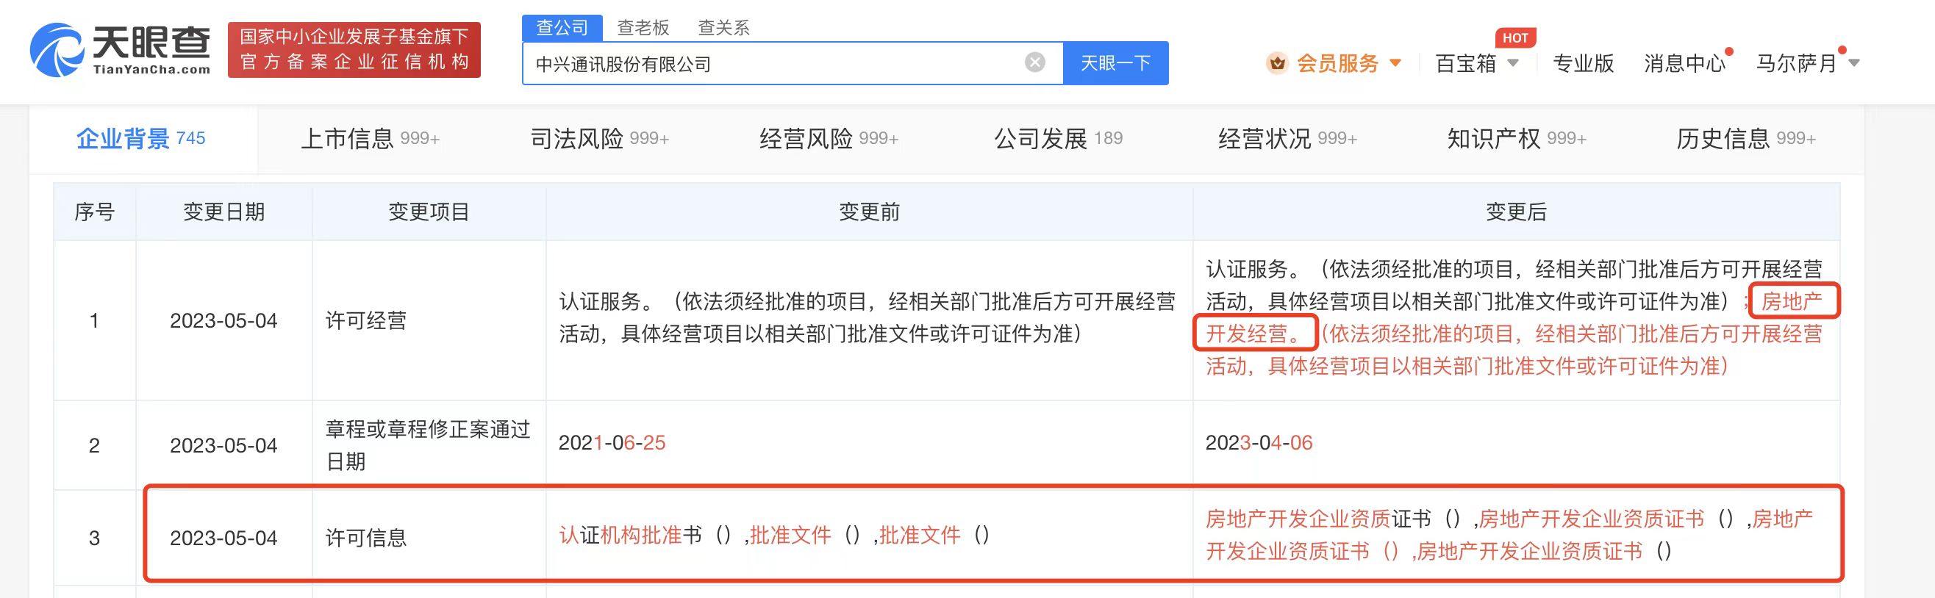Switch to the 查老板 search tab
Viewport: 1935px width, 598px height.
(x=643, y=28)
